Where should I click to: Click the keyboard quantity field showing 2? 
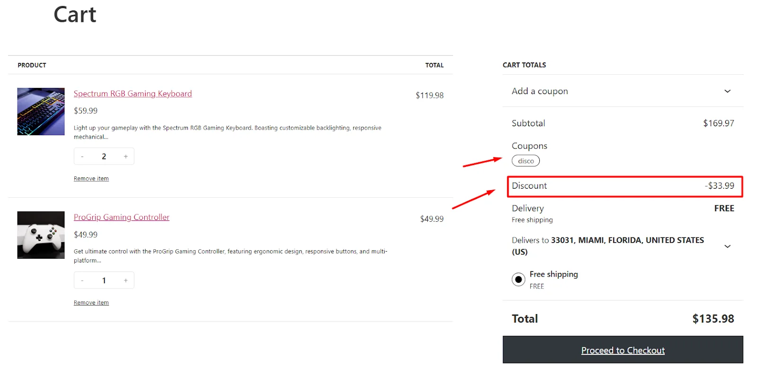(104, 157)
